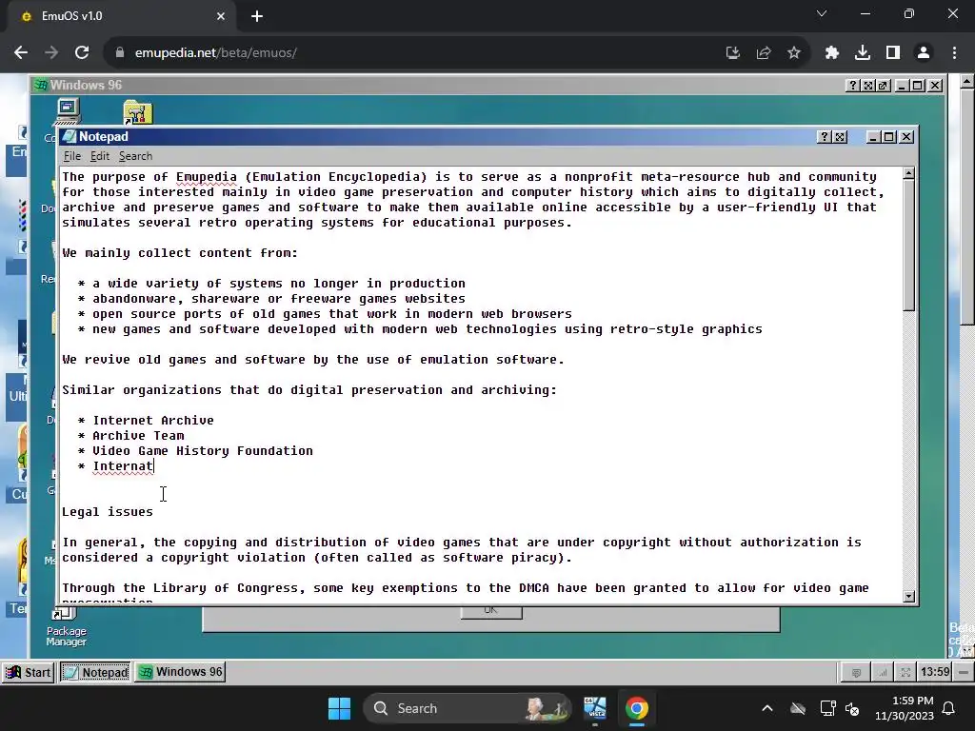Click the underlined word 'Internat'
Image resolution: width=975 pixels, height=731 pixels.
click(123, 466)
